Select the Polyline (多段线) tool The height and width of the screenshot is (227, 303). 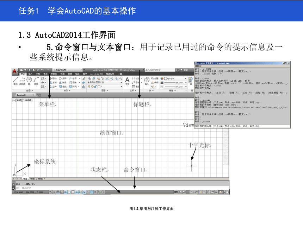pos(22,81)
